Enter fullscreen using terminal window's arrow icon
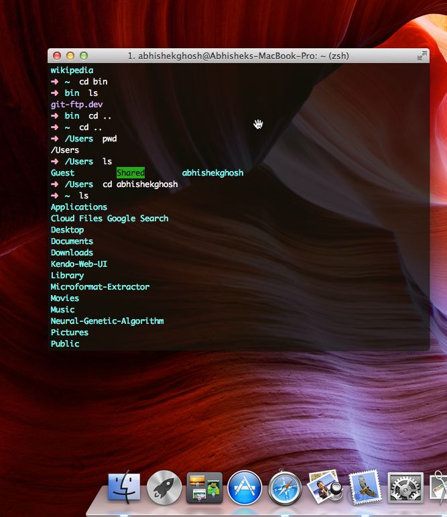 coord(422,56)
